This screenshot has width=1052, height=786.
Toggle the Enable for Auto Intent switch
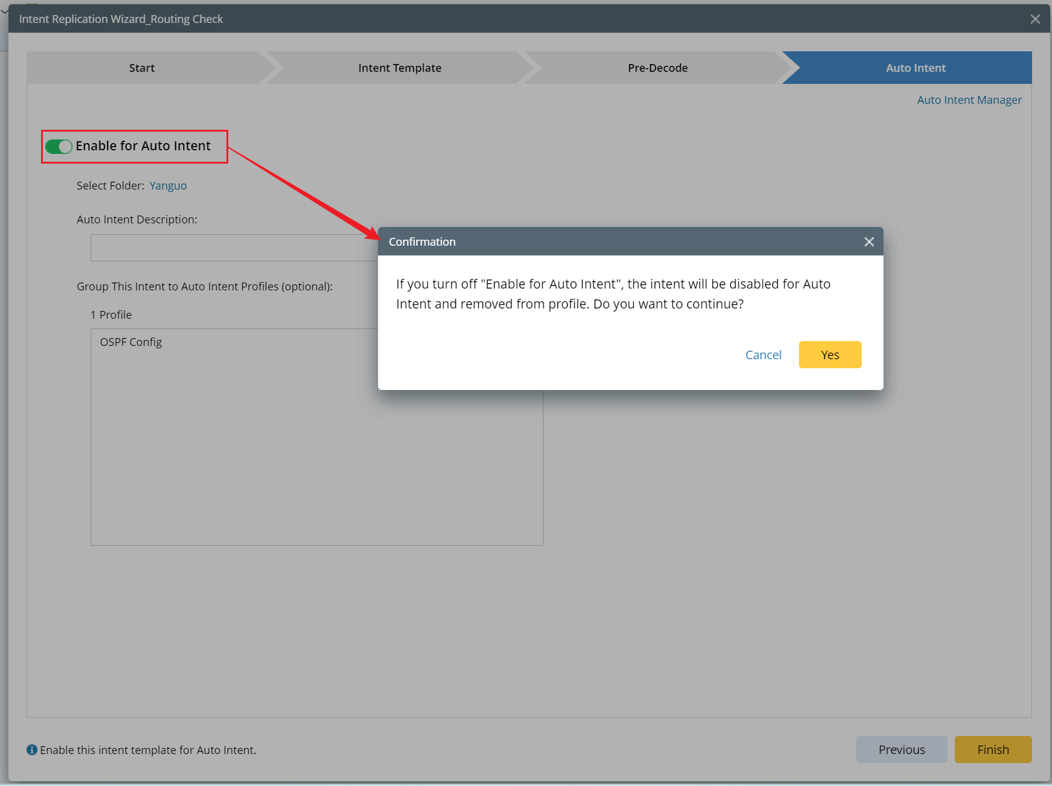coord(59,146)
